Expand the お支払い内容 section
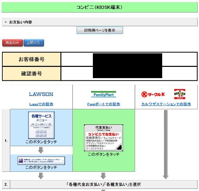The height and width of the screenshot is (191, 199). tap(99, 22)
